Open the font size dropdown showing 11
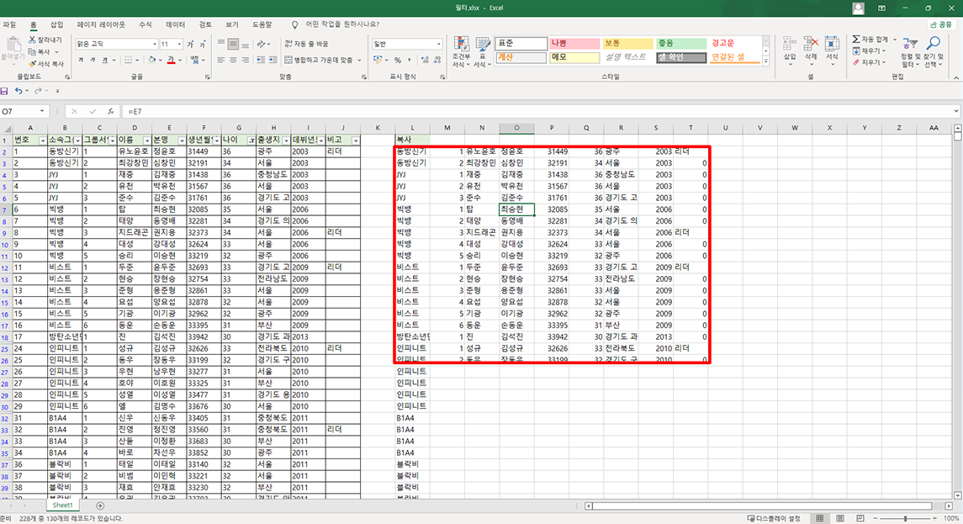The height and width of the screenshot is (524, 963). click(179, 45)
